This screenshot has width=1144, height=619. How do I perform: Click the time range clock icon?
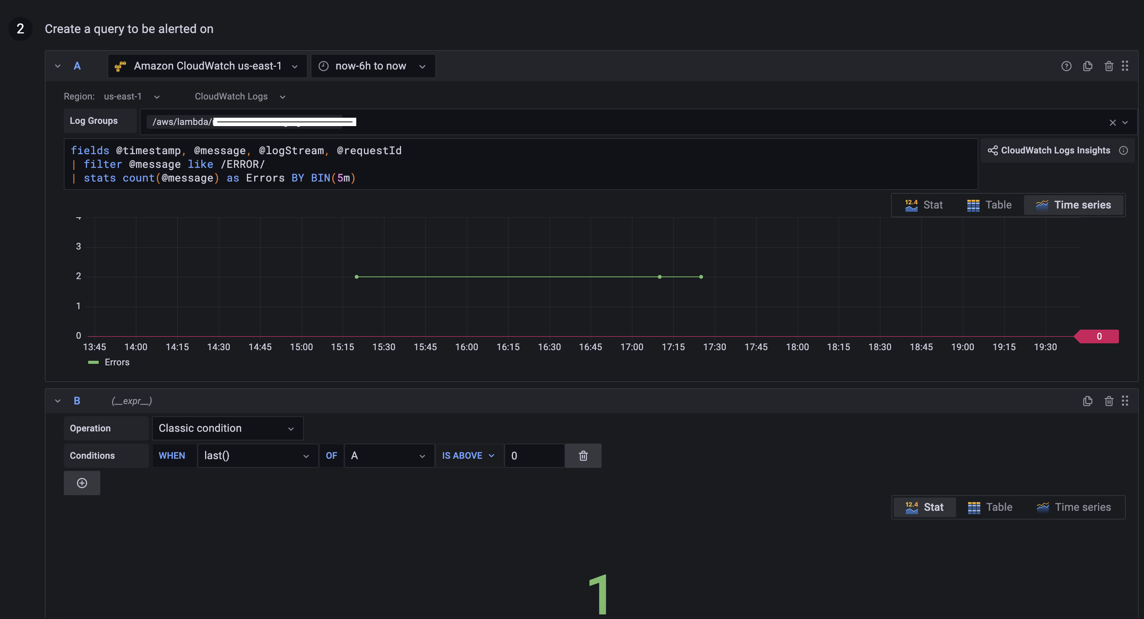[x=323, y=66]
